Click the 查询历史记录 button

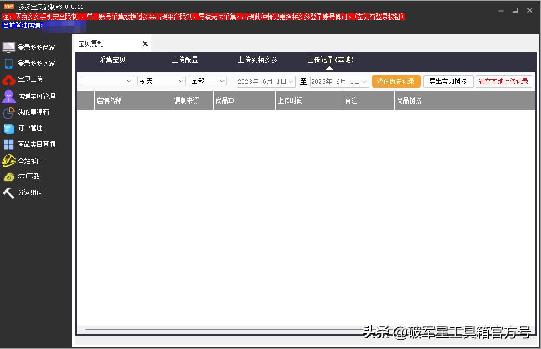click(x=396, y=81)
